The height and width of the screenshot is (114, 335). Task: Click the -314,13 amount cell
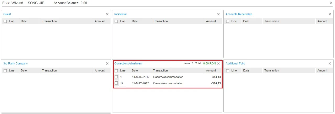coord(216,83)
